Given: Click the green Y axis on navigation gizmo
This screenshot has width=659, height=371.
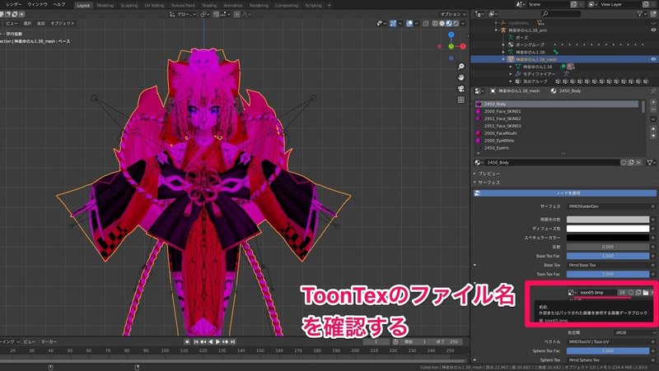Looking at the screenshot, I should [x=451, y=46].
